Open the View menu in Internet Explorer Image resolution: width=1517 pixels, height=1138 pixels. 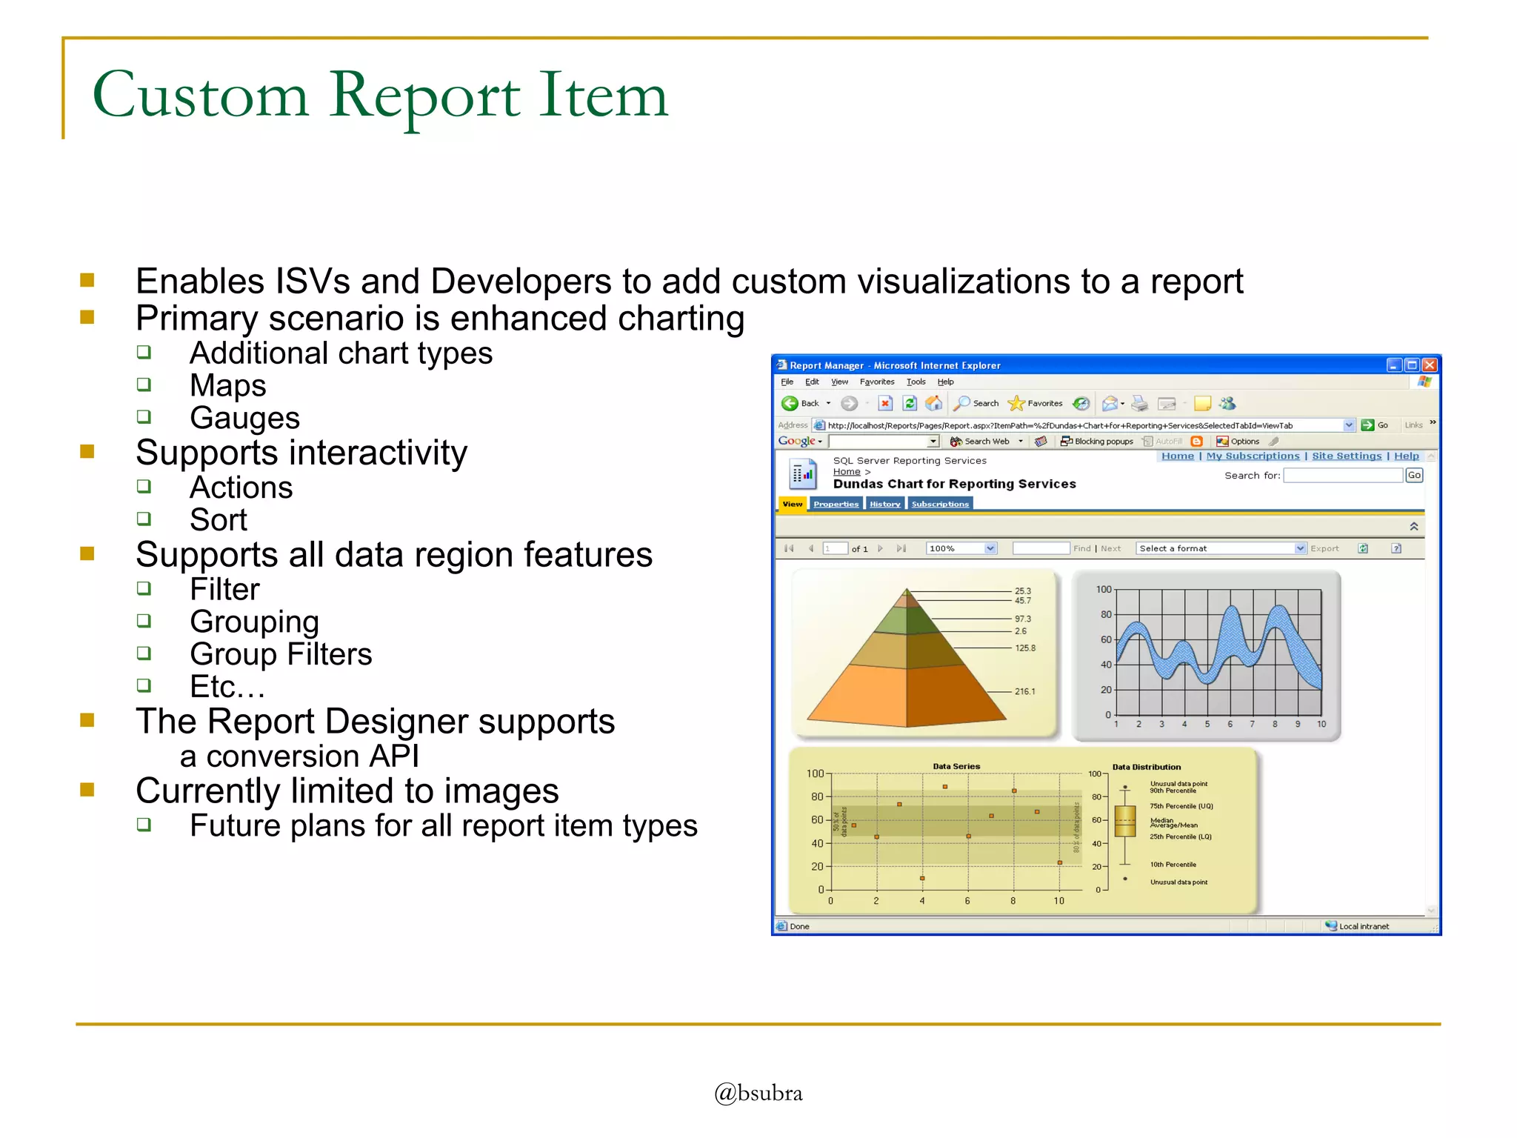[x=839, y=382]
